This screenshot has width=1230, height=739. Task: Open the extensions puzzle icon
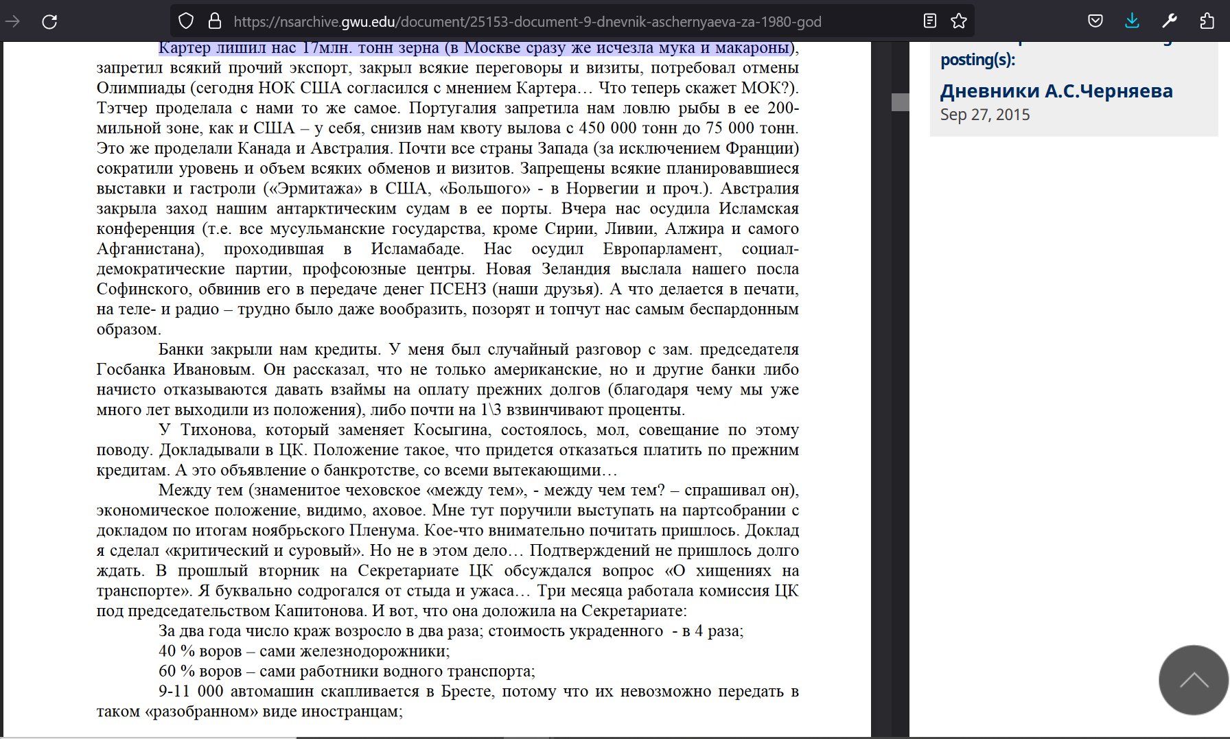[x=1207, y=21]
